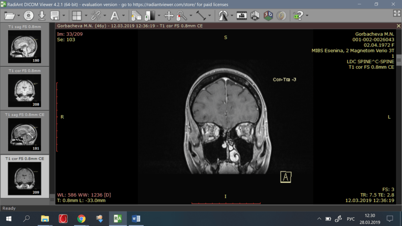Click the series panel title bar text
Image resolution: width=402 pixels, height=226 pixels.
[130, 26]
